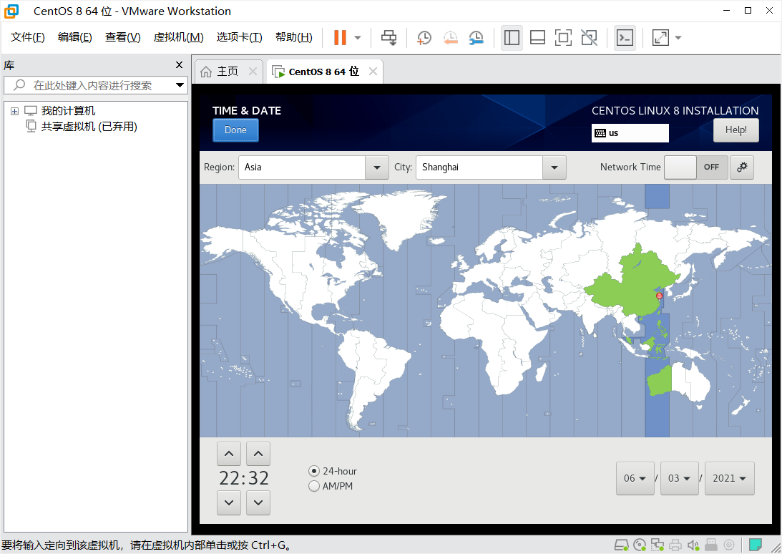Image resolution: width=782 pixels, height=554 pixels.
Task: Click the VMware Workstation title bar logo
Action: [x=11, y=11]
